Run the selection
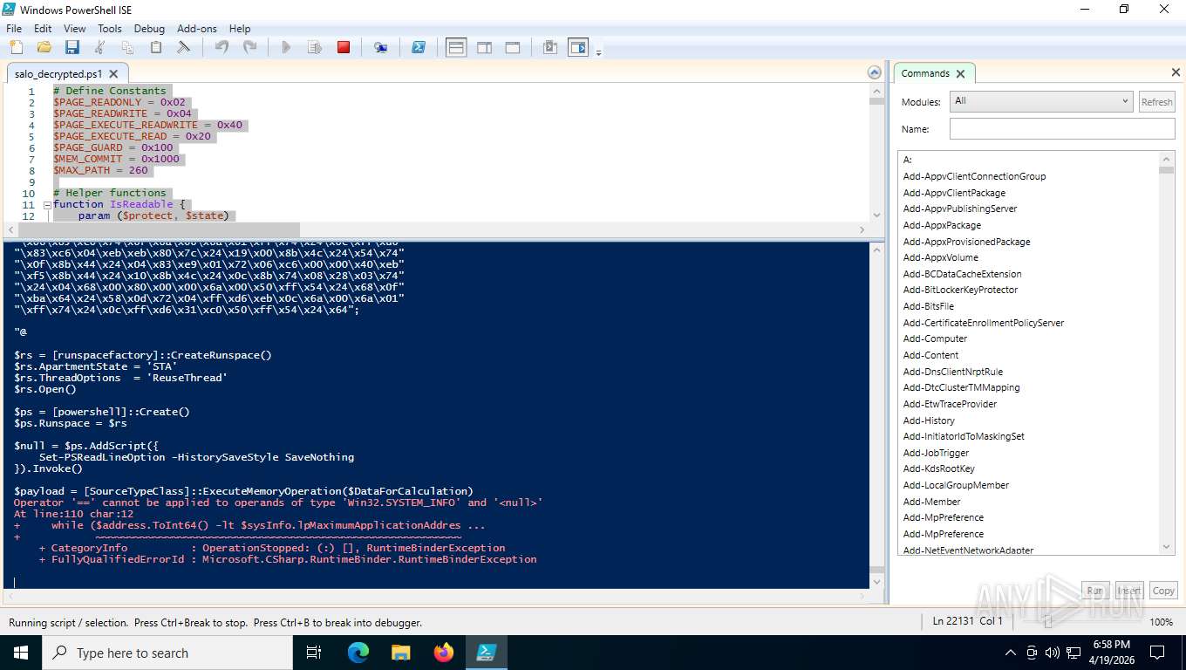The height and width of the screenshot is (670, 1186). pyautogui.click(x=315, y=47)
